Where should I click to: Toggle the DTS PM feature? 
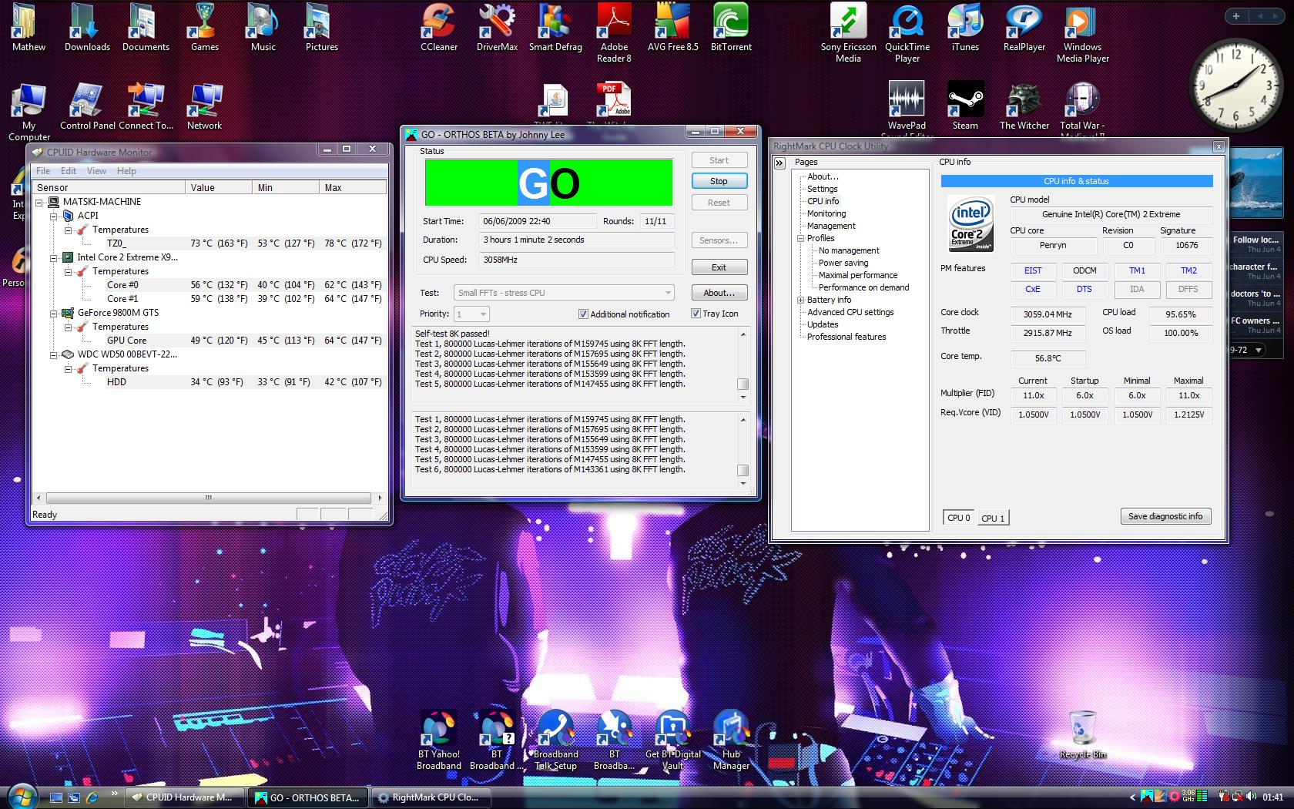point(1084,289)
